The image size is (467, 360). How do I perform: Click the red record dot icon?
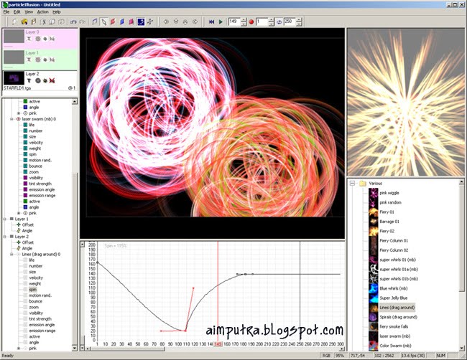tap(251, 22)
